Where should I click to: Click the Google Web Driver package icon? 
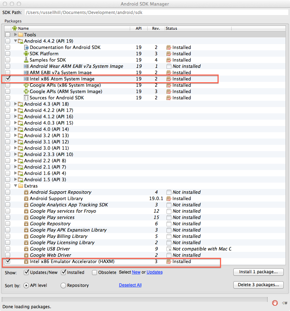point(26,255)
